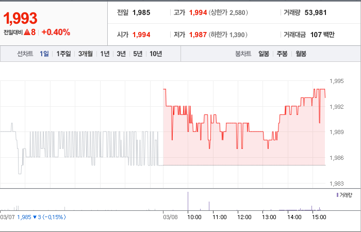Screen dimensions: 361x232
Task: Click the 13:00 time axis label
Action: click(269, 217)
